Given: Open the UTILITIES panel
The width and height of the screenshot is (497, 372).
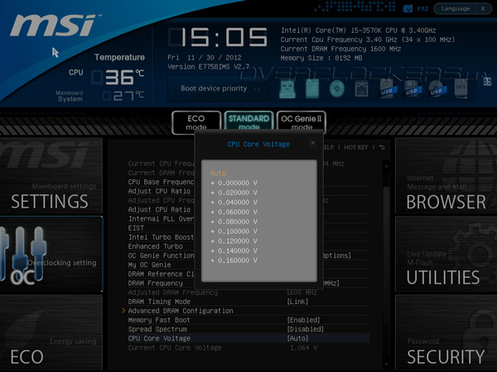Looking at the screenshot, I should click(446, 254).
